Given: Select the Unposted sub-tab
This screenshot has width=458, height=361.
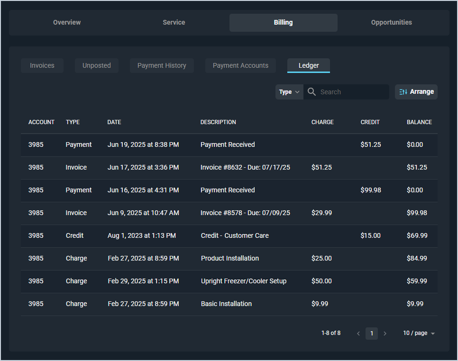Looking at the screenshot, I should [96, 65].
